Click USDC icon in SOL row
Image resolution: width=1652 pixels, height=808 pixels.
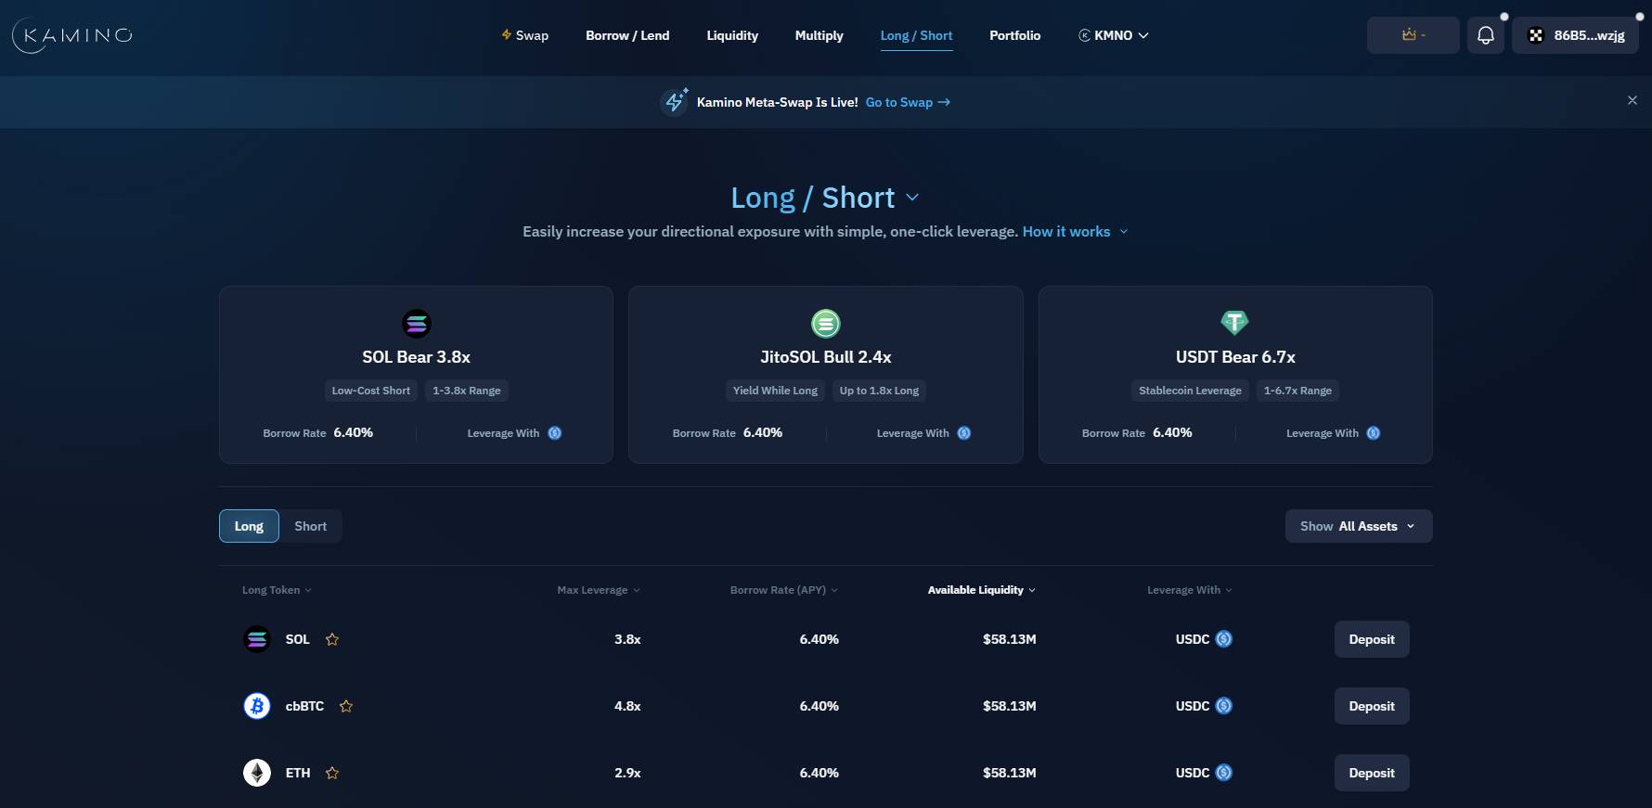pos(1224,639)
